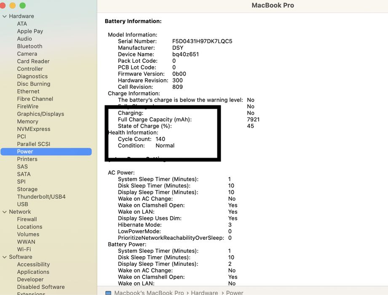
Task: Click the AC Power section label
Action: click(121, 173)
